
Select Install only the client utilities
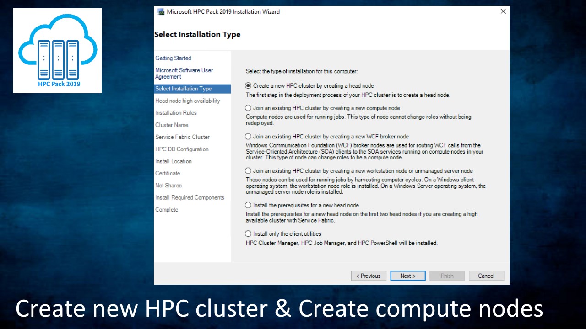(x=283, y=234)
